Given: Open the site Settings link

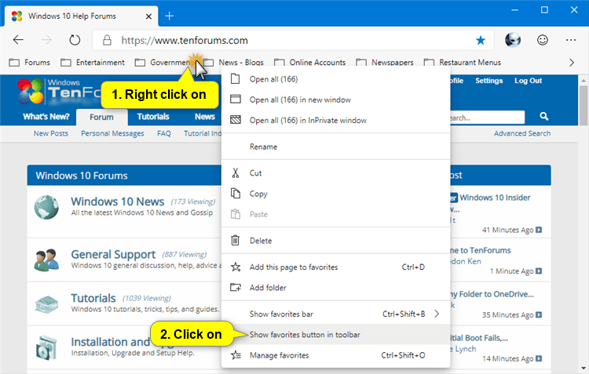Looking at the screenshot, I should click(x=488, y=81).
